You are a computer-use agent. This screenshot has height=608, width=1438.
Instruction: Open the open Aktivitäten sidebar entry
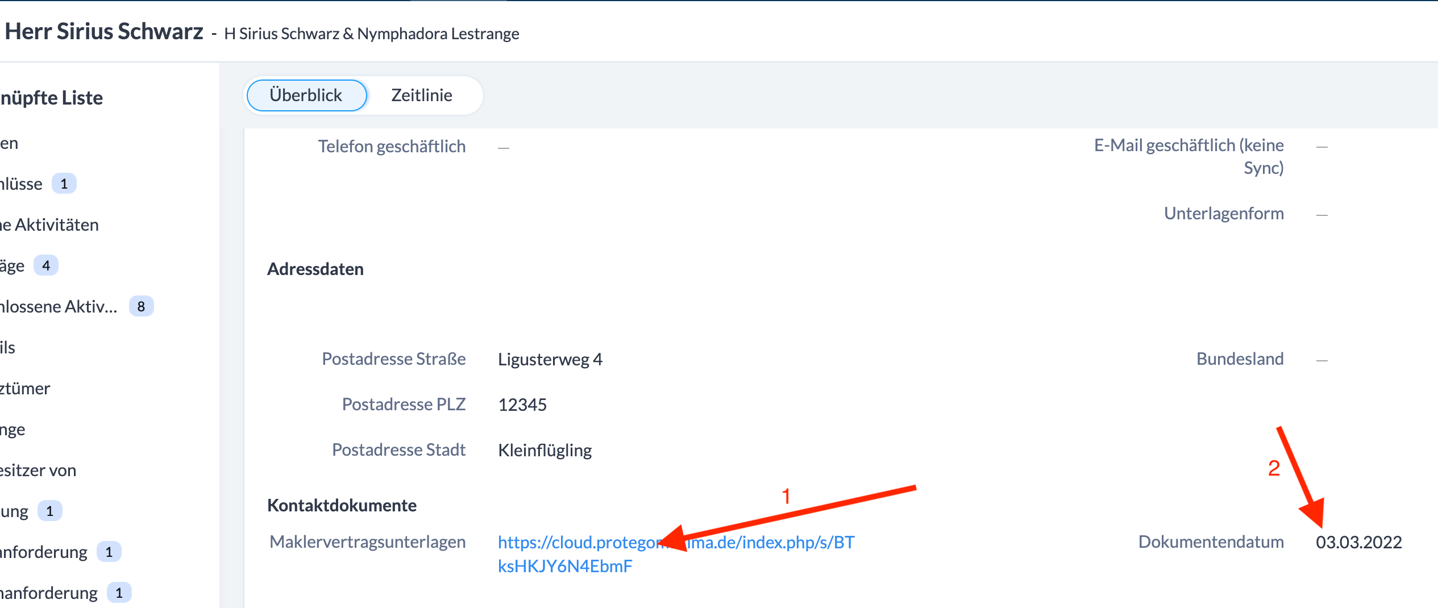coord(50,225)
